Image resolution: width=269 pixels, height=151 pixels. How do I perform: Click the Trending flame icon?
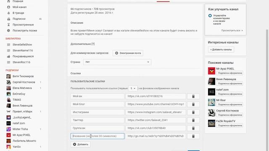[x=8, y=13]
